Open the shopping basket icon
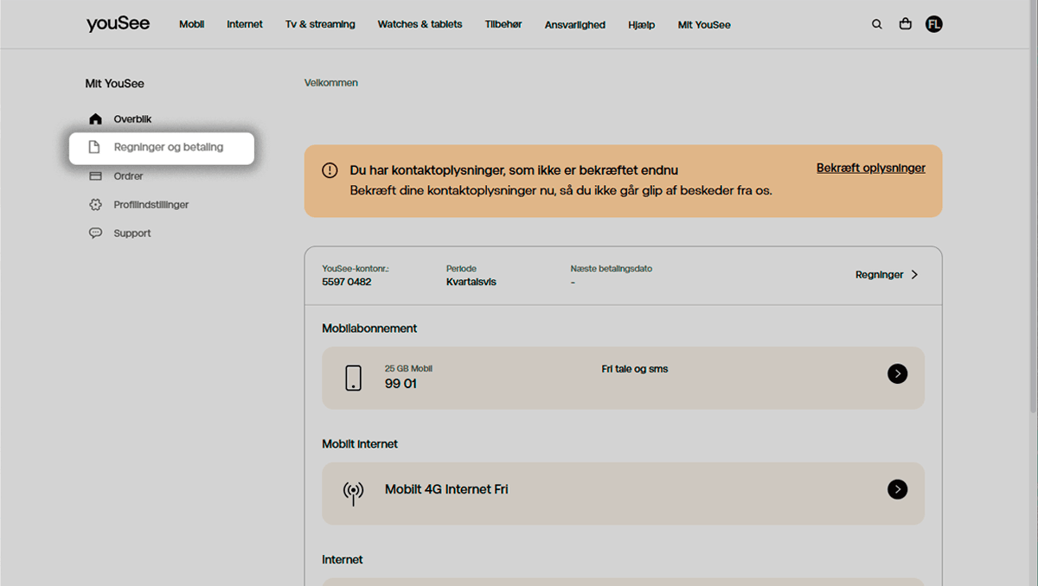 click(x=905, y=24)
